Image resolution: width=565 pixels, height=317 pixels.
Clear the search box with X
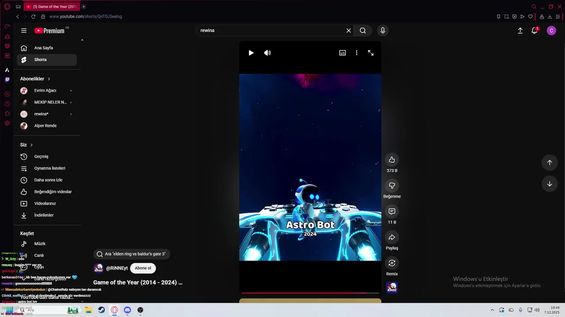349,30
